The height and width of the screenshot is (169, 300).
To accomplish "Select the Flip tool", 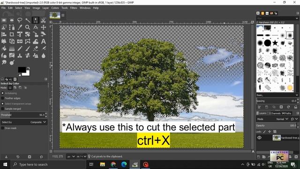I will pyautogui.click(x=20, y=41).
